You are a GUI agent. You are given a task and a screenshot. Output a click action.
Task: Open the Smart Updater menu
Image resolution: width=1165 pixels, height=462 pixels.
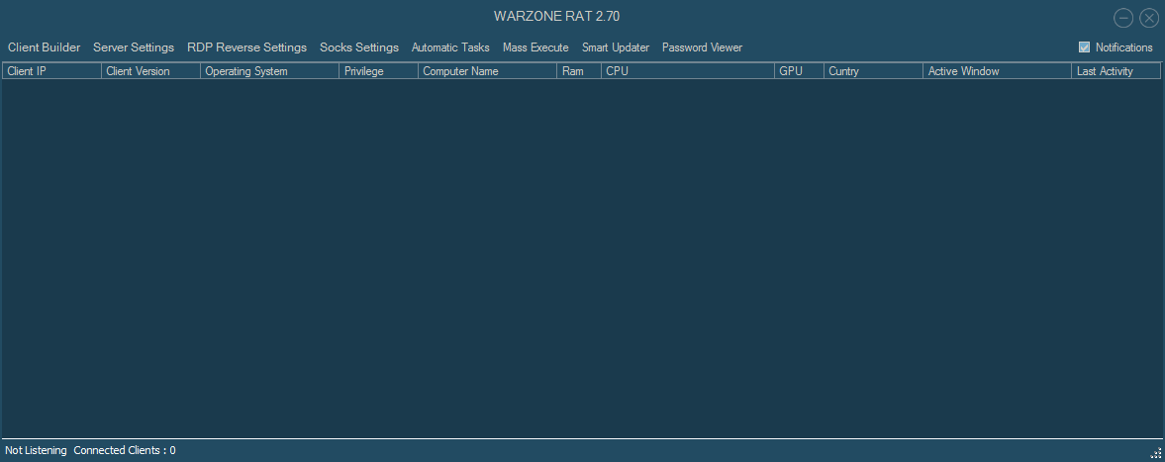click(x=616, y=47)
